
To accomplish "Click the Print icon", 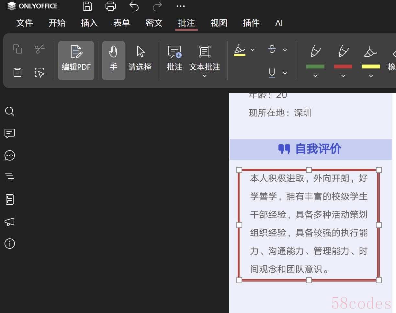I will coord(111,6).
